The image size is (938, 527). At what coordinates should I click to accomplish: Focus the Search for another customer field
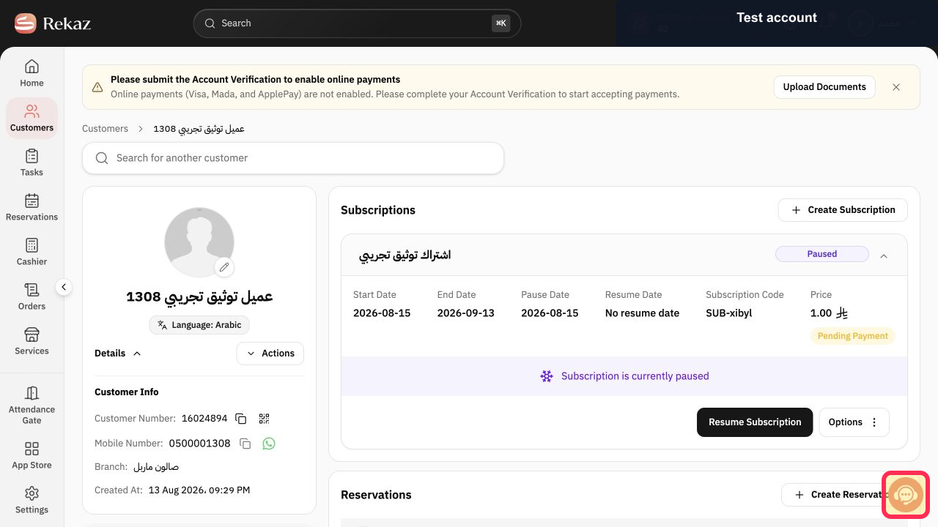click(x=293, y=158)
